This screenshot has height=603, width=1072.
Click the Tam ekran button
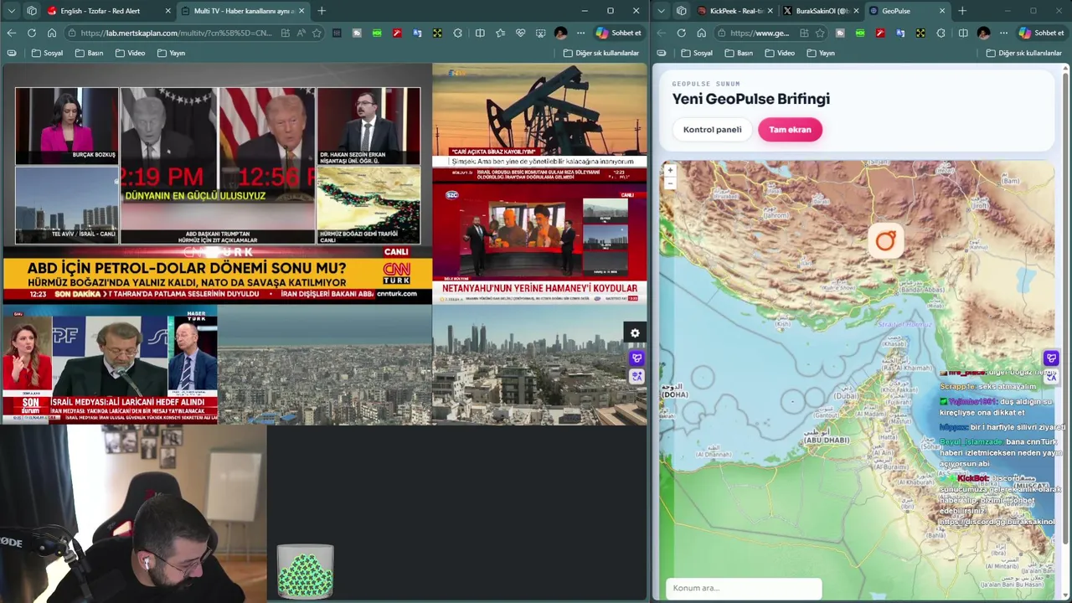click(x=790, y=130)
